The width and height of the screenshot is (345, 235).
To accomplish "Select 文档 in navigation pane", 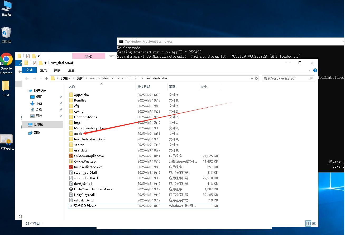I will 39,109.
